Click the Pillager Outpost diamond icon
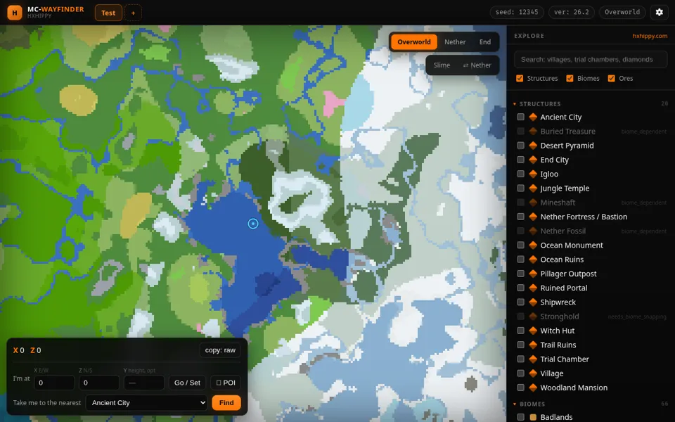Image resolution: width=675 pixels, height=422 pixels. pos(533,274)
